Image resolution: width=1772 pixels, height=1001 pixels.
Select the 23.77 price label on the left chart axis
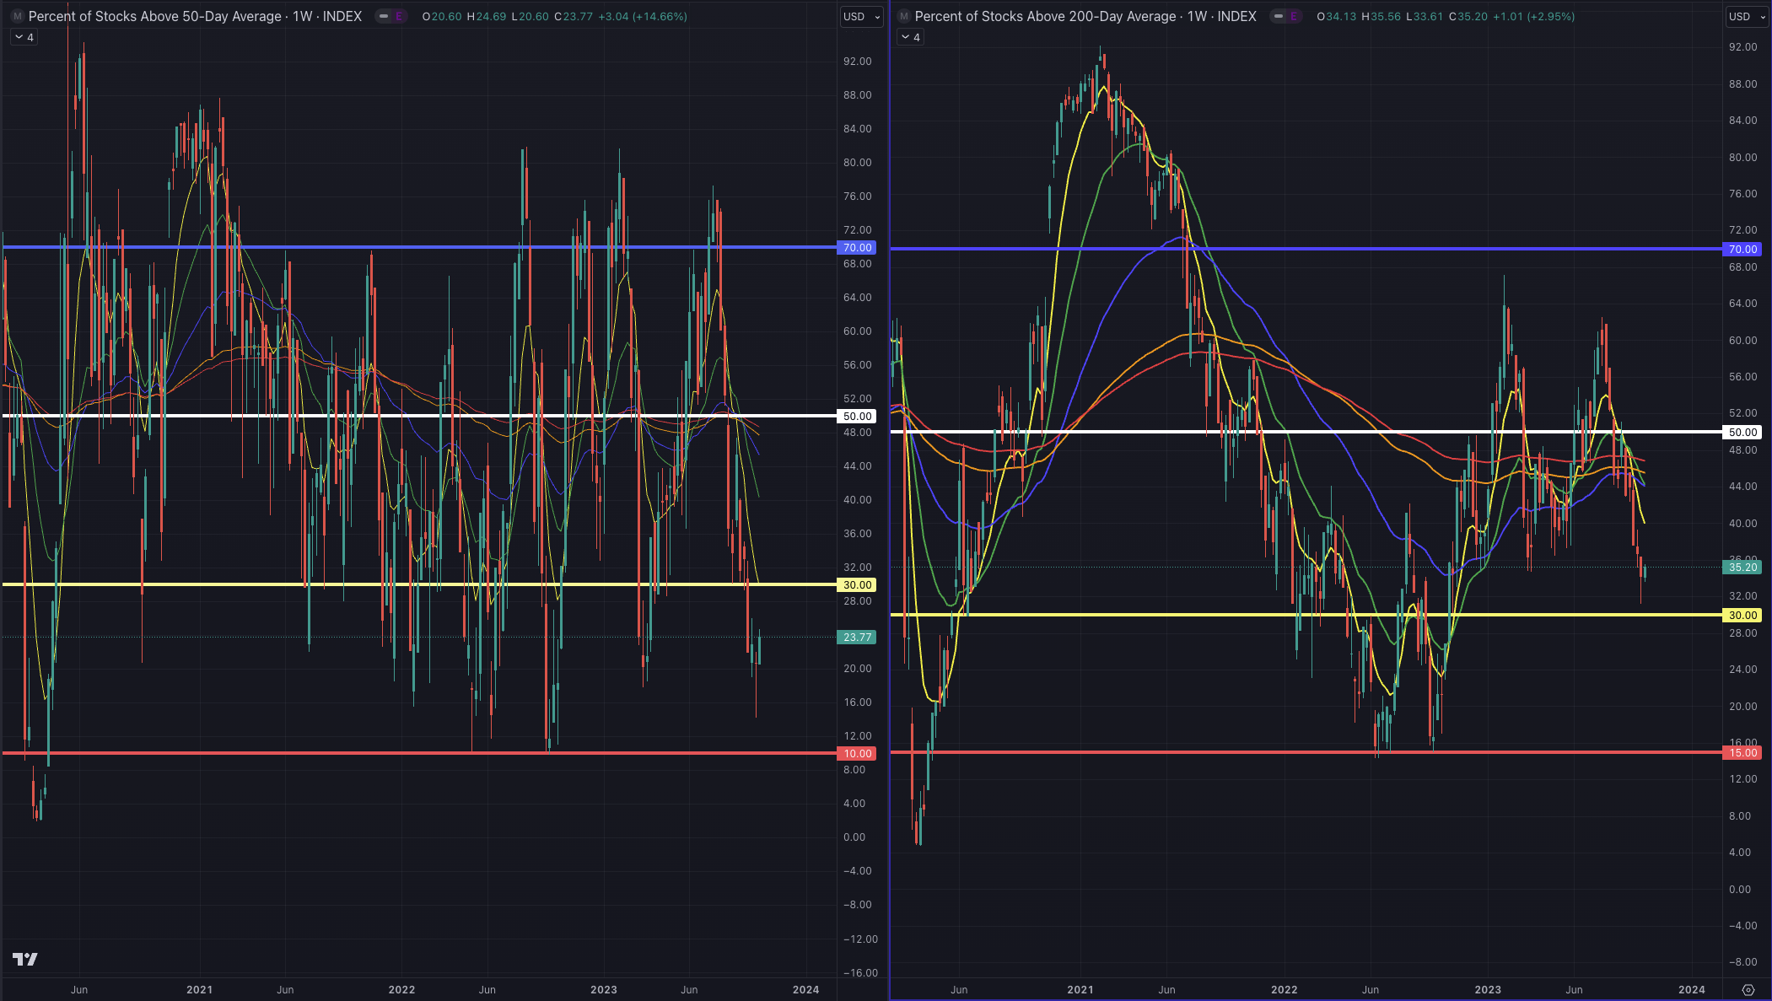[857, 638]
